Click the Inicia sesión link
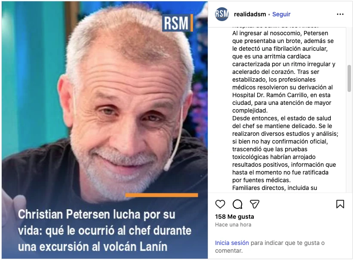The height and width of the screenshot is (260, 354). 232,243
